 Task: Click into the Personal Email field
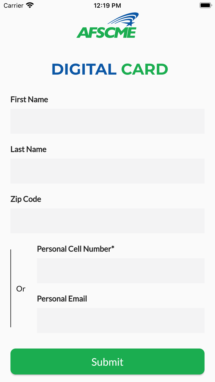point(121,320)
